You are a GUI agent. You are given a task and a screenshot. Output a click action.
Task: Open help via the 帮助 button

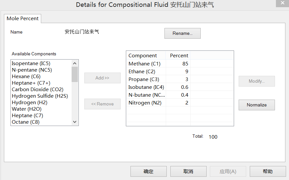point(267,172)
